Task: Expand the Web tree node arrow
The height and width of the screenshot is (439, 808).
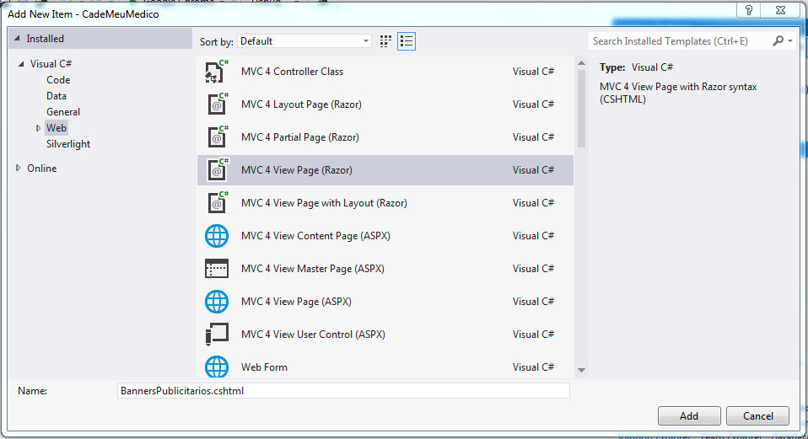Action: tap(38, 128)
